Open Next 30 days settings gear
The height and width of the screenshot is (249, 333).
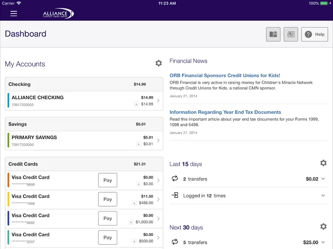coord(323,226)
